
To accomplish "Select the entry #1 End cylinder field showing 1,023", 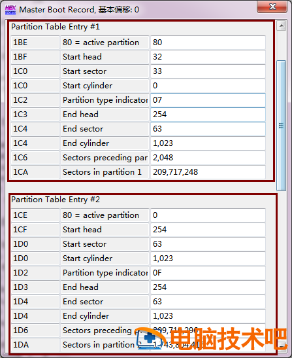I will [x=208, y=143].
